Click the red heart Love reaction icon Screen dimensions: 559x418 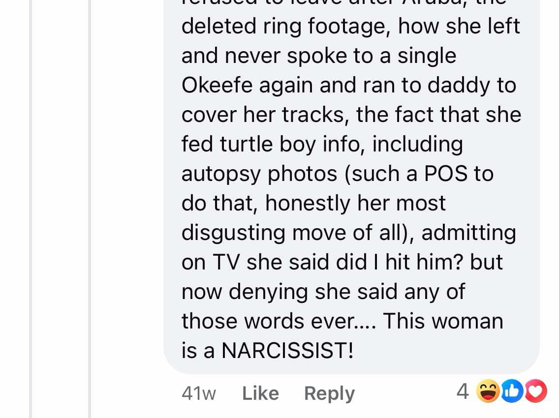click(x=536, y=391)
